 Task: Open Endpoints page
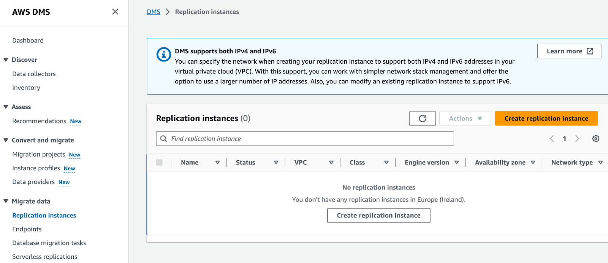[x=27, y=229]
